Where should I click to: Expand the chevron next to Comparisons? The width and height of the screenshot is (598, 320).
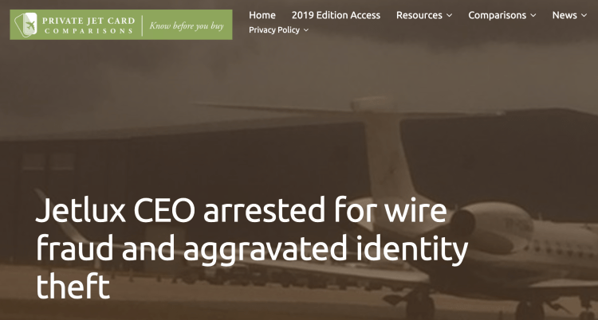click(533, 16)
